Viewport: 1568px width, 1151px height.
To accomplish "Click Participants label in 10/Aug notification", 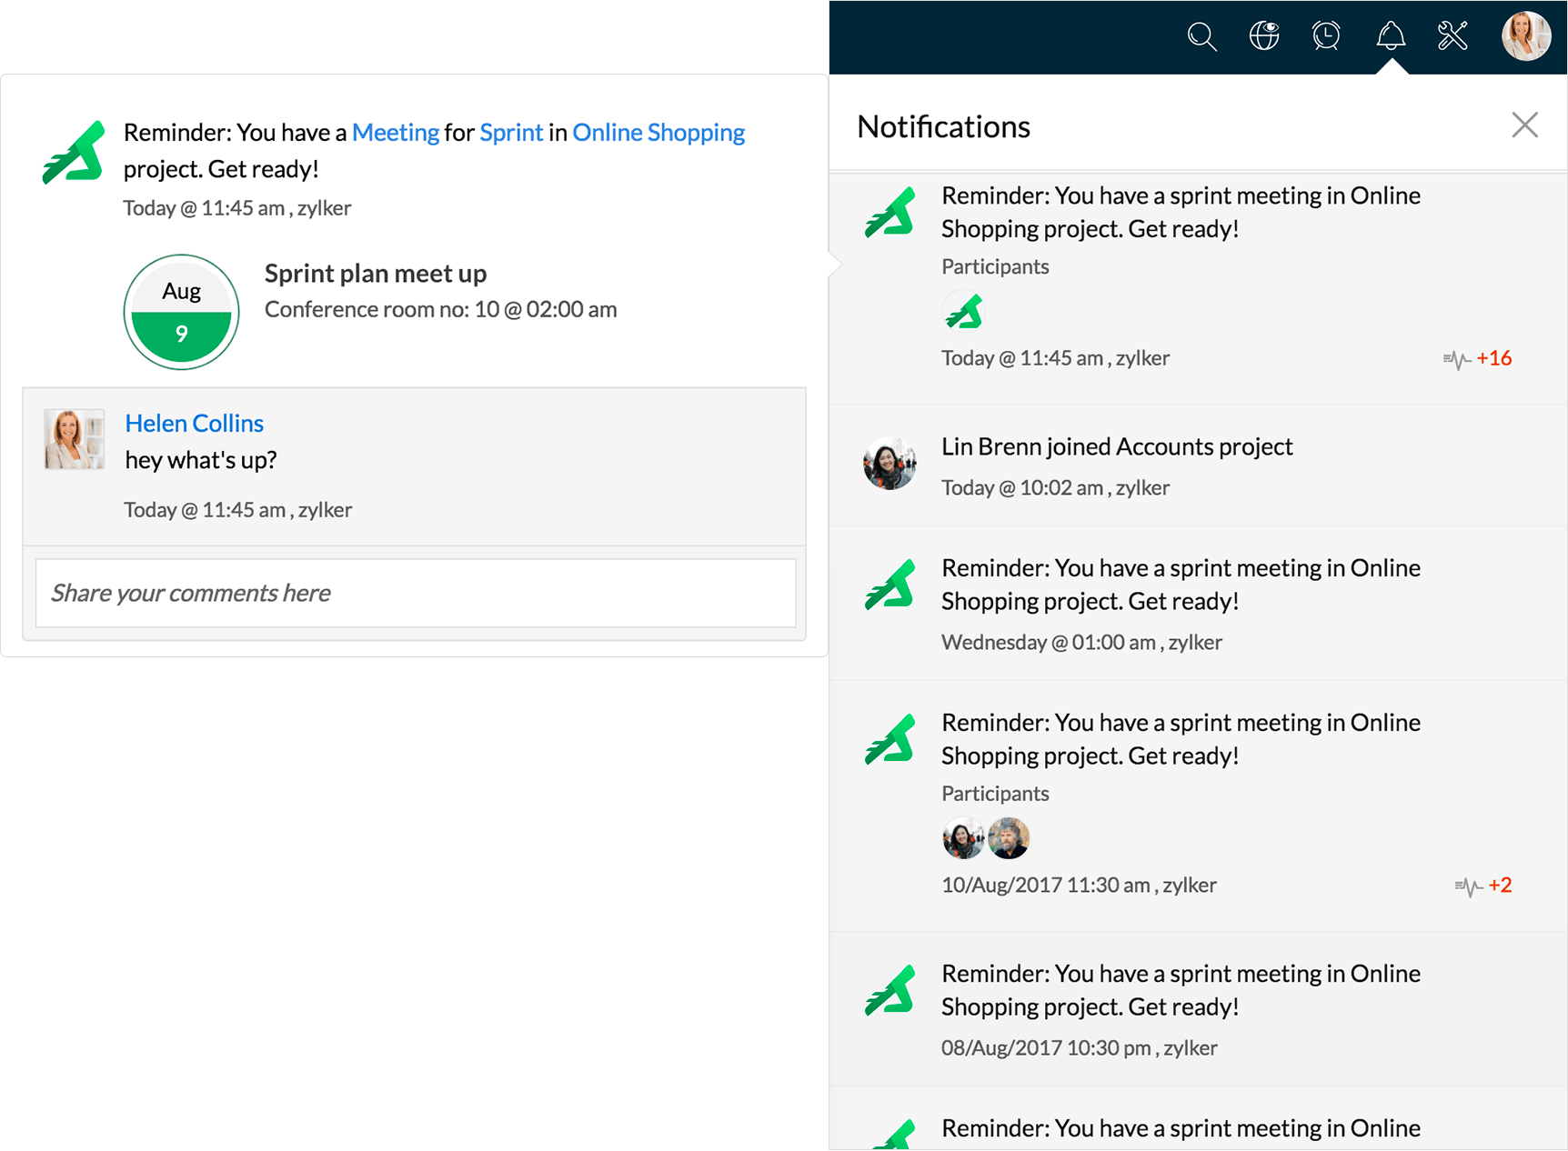I will click(x=995, y=794).
